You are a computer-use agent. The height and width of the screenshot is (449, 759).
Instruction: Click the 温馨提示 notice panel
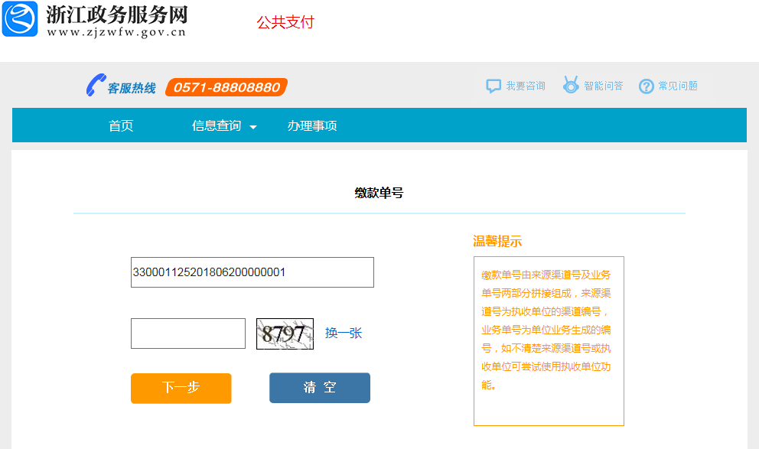point(548,342)
